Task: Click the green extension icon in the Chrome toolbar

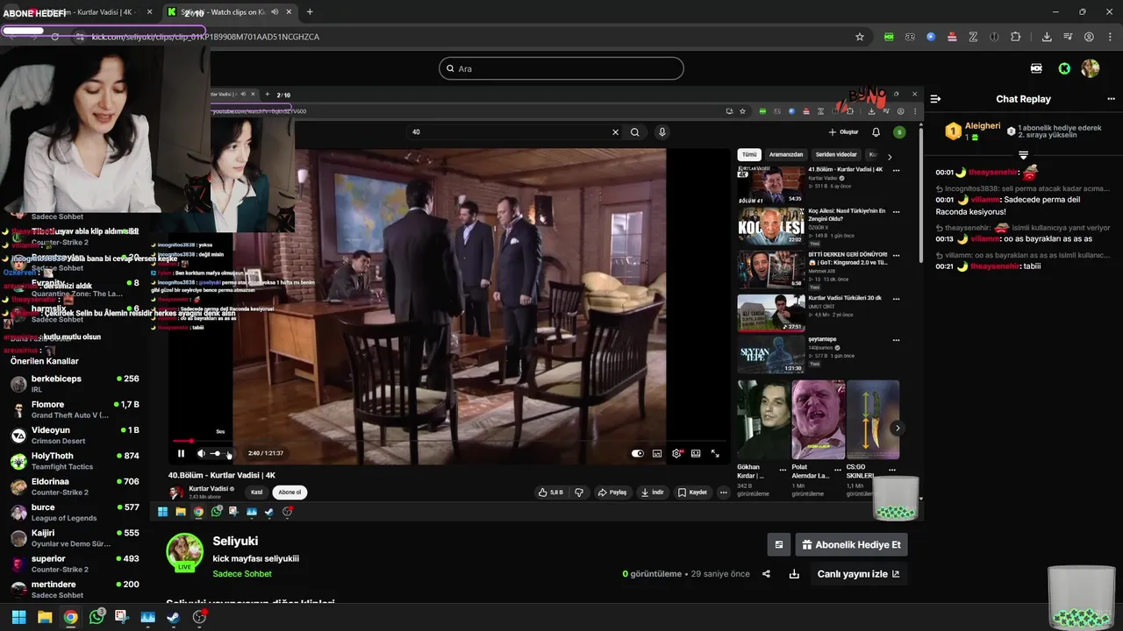Action: (x=889, y=37)
